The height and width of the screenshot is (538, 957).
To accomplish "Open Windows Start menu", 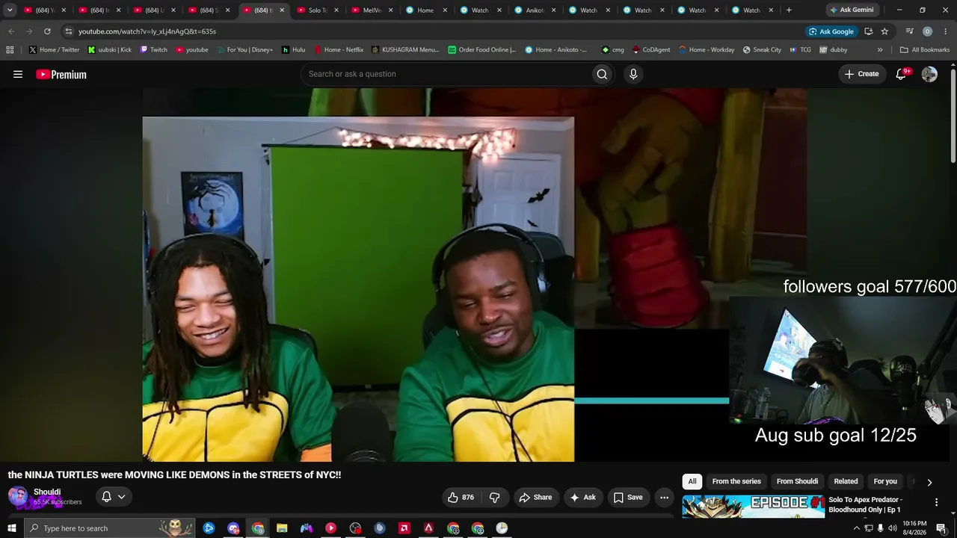I will [11, 528].
